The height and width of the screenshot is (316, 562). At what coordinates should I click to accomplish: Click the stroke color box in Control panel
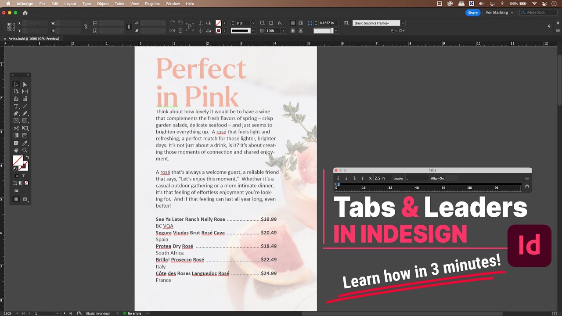(218, 31)
